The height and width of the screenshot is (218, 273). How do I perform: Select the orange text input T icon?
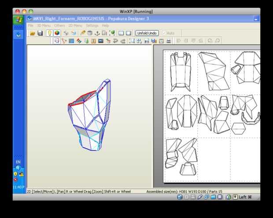click(x=93, y=41)
